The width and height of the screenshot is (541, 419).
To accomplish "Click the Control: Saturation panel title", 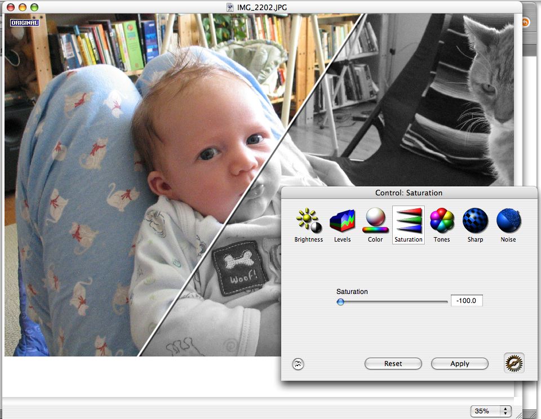I will coord(409,193).
